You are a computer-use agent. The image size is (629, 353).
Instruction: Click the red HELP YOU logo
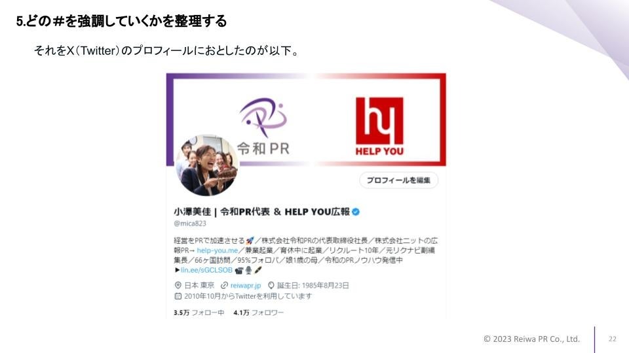tap(379, 126)
